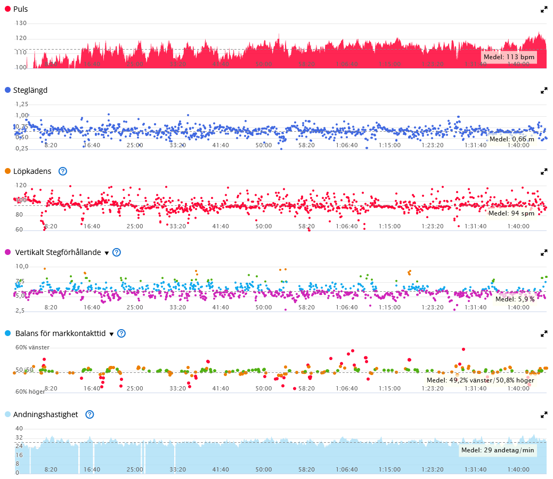Click the 40 axis value in Andningshastighet chart

[19, 428]
